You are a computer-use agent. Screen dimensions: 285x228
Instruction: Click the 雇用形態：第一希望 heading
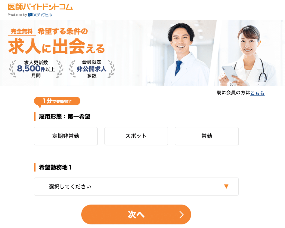point(65,117)
